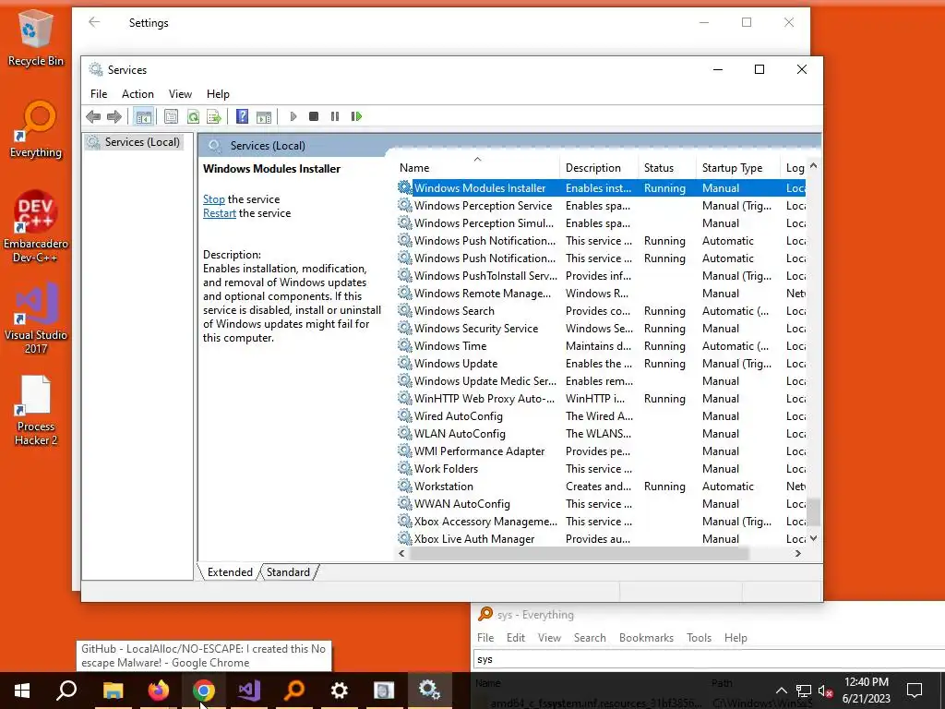
Task: Select the Windows Search service row
Action: (x=601, y=310)
